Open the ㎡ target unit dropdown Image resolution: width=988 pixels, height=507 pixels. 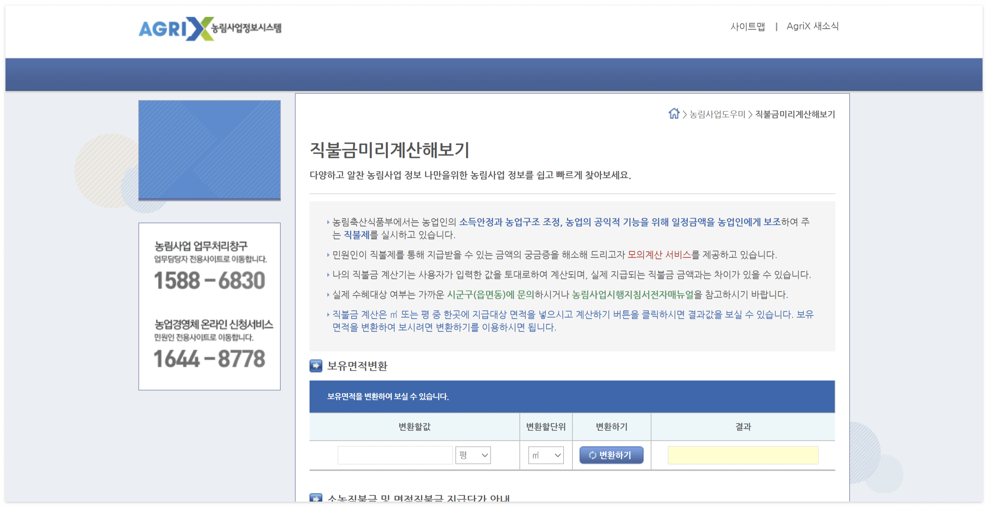[x=545, y=455]
